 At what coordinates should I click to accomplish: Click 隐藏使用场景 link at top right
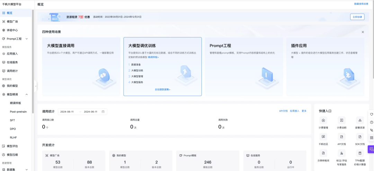pos(361,4)
